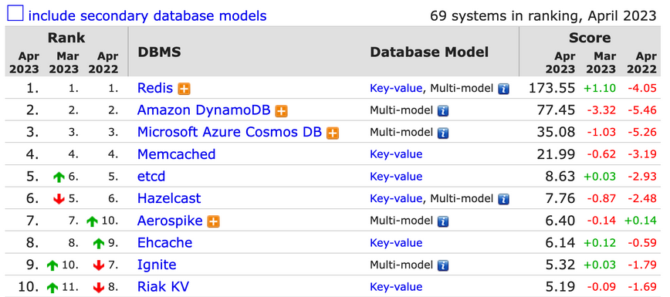Click the orange plus icon next to Cosmos DB
Viewport: 670px width, 297px height.
tap(333, 133)
